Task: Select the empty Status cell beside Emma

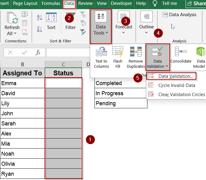Action: pyautogui.click(x=63, y=83)
